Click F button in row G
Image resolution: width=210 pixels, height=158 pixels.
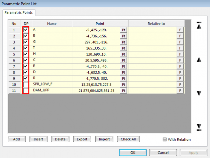pos(180,42)
